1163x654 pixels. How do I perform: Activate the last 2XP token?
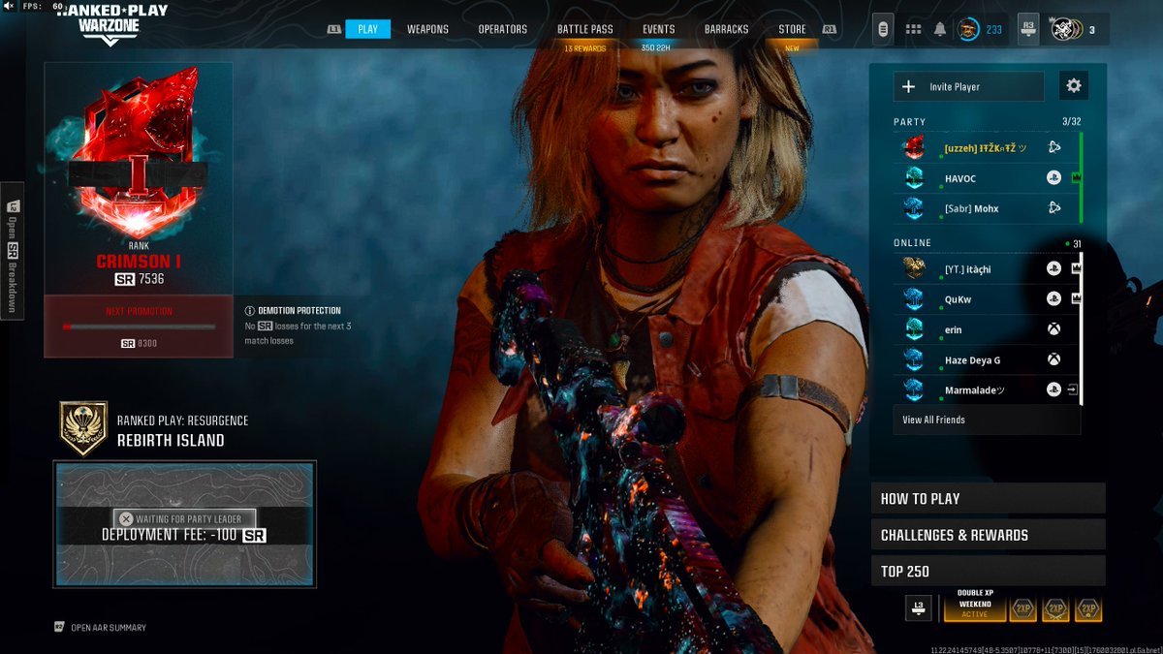(x=1088, y=609)
